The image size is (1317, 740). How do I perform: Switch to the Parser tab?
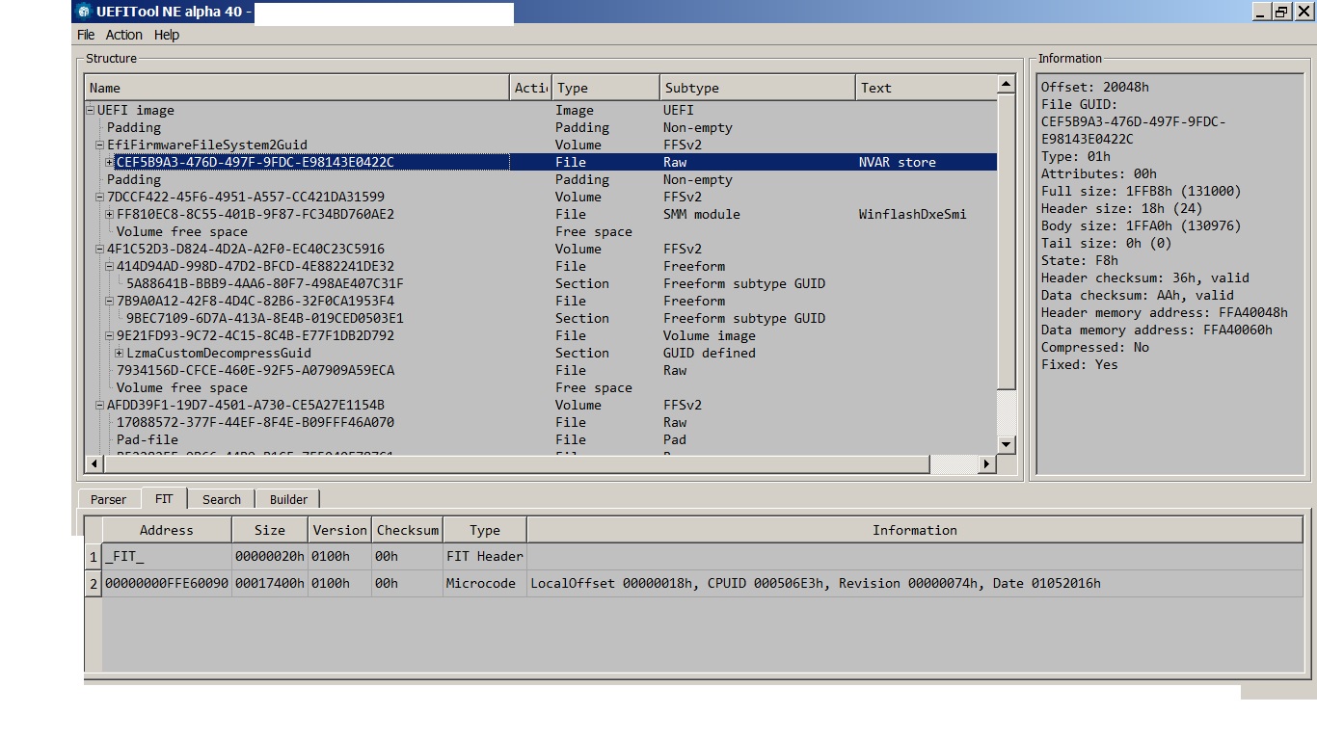click(x=108, y=499)
